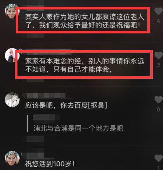Tap the quoted text 浦北与合浦是同一个地方是吧
Screen dimensions: 163x170
coord(78,128)
